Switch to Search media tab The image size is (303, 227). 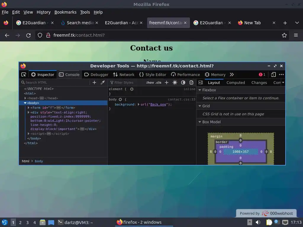pos(80,23)
